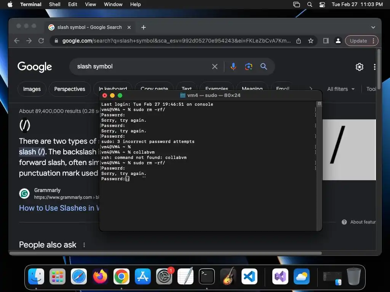The height and width of the screenshot is (292, 390).
Task: Switch to Terminal in the Dock
Action: tap(207, 276)
